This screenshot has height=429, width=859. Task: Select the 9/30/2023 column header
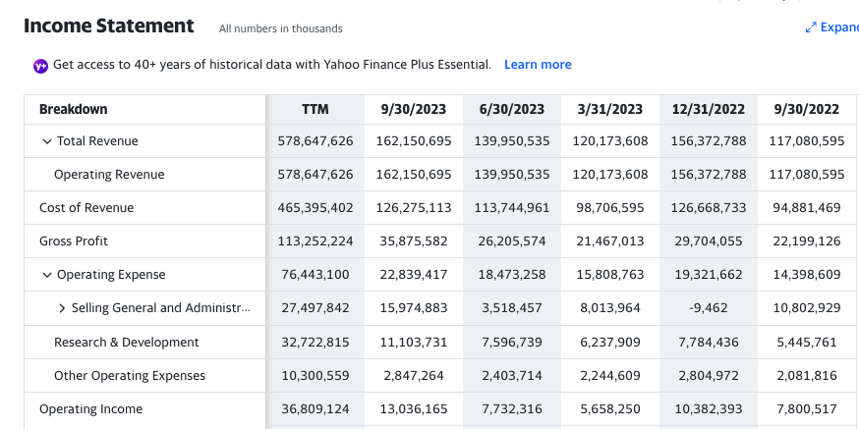point(413,109)
